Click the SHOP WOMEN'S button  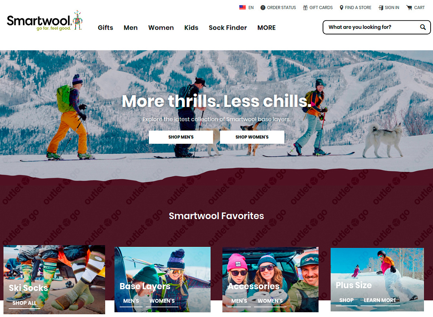pos(252,137)
